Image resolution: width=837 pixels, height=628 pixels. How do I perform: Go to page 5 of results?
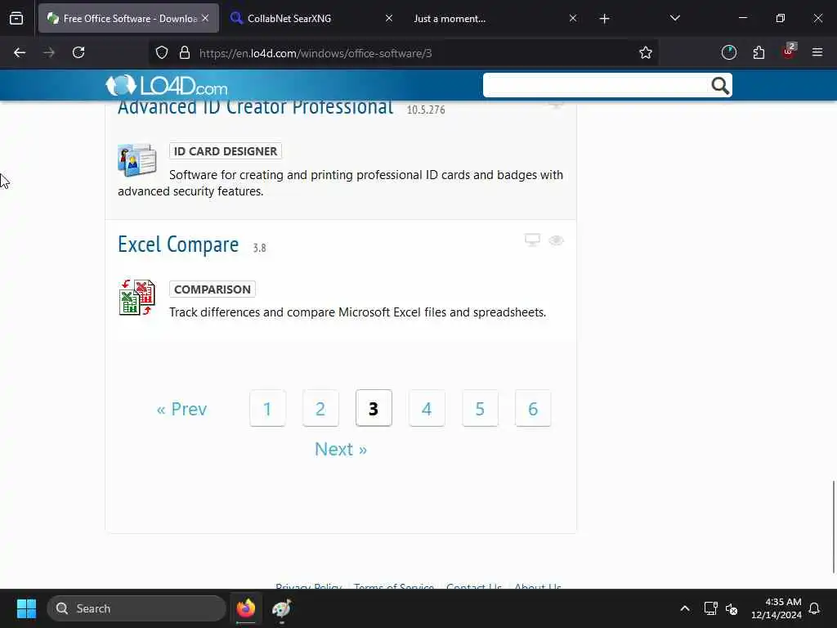(x=480, y=409)
